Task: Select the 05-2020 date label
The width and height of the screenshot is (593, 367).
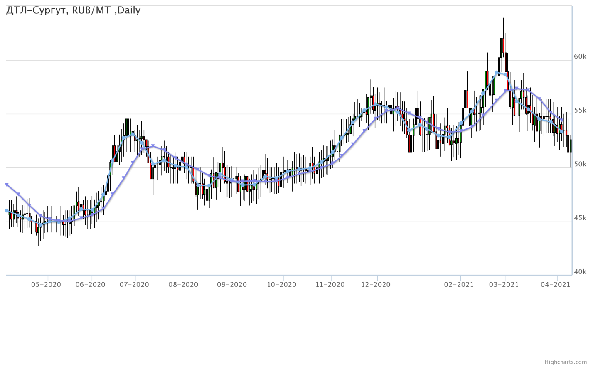Action: click(46, 285)
